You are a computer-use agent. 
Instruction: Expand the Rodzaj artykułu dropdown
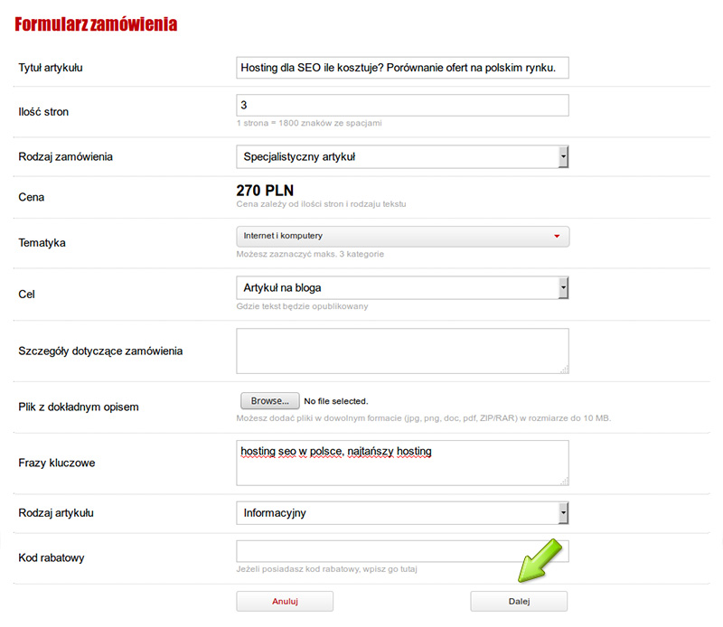[x=402, y=513]
